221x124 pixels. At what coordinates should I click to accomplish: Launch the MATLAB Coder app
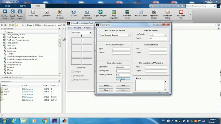click(x=141, y=14)
